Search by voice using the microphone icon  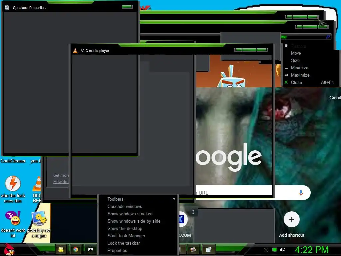pos(301,193)
